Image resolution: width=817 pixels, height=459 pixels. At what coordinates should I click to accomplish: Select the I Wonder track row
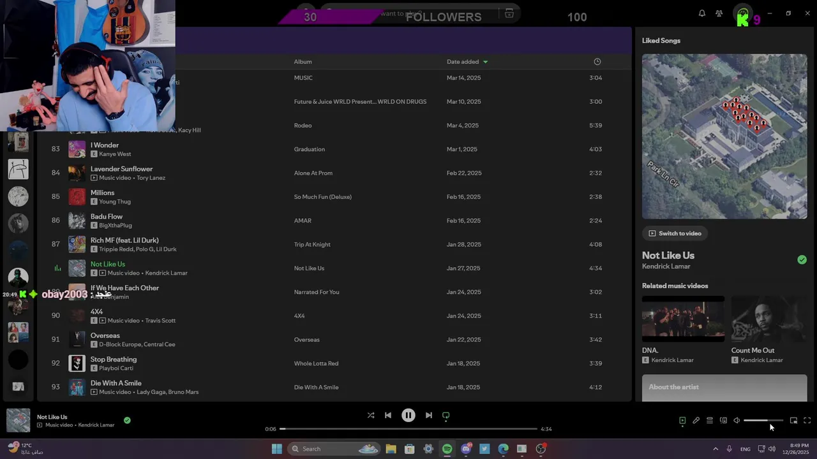[x=334, y=149]
